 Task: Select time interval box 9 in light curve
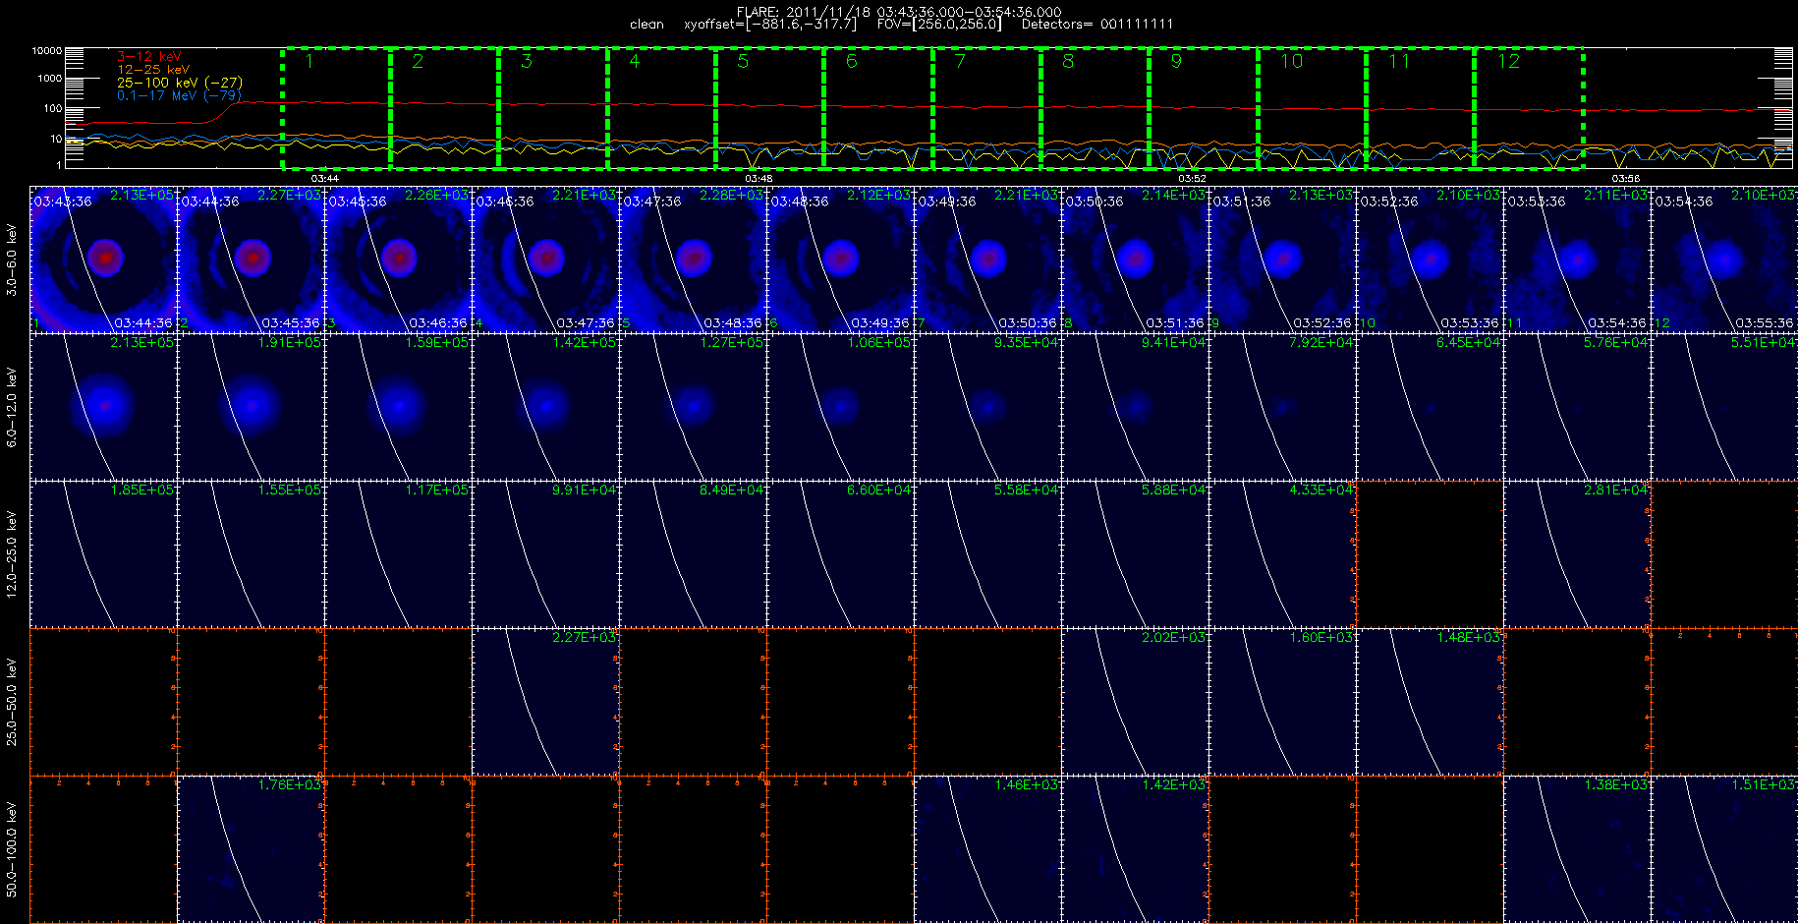coord(1204,108)
